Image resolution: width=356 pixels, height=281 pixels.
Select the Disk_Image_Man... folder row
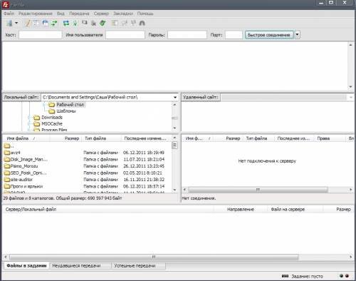click(87, 159)
